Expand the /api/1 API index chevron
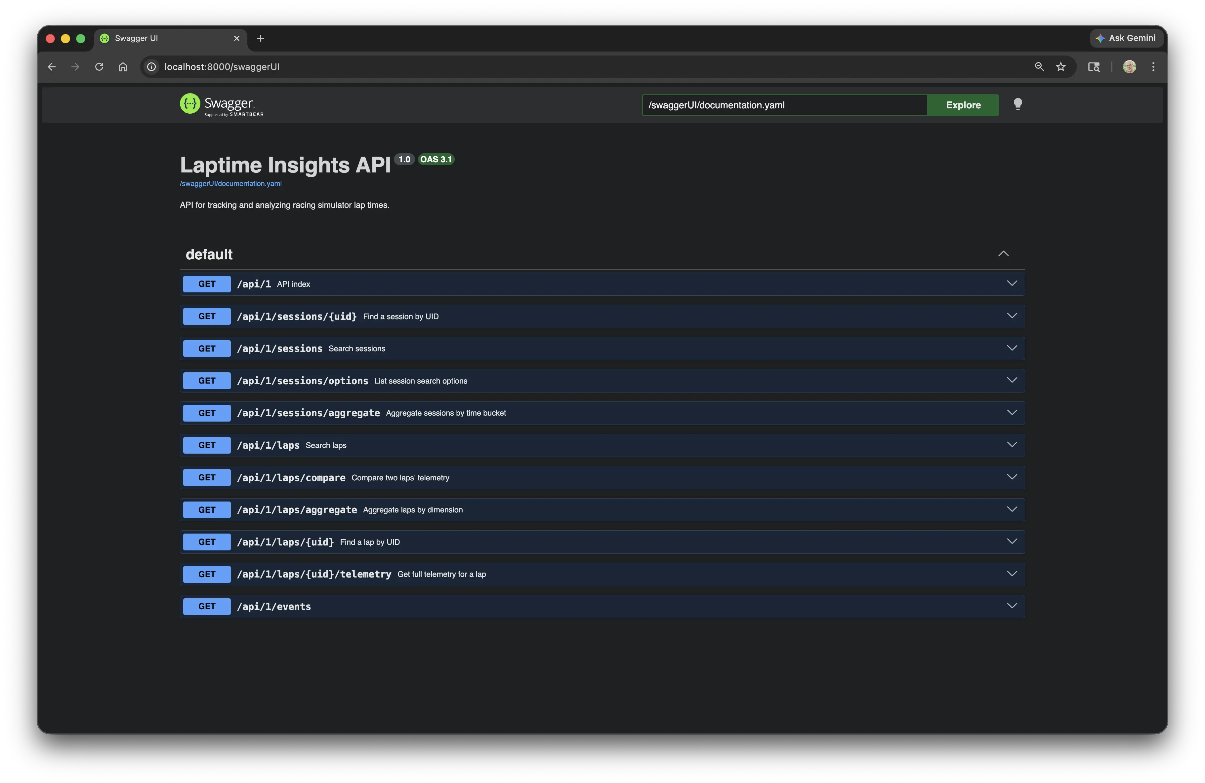Image resolution: width=1205 pixels, height=783 pixels. [1012, 284]
